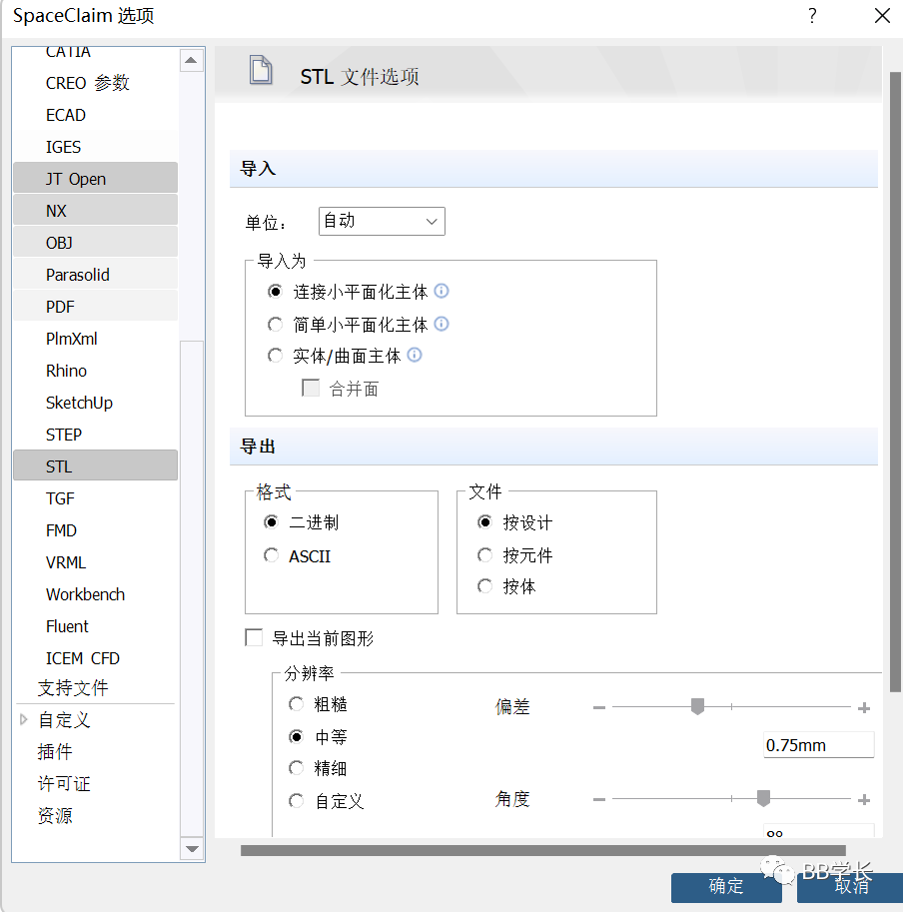Screen dimensions: 903x912
Task: Select the 精细 resolution option
Action: click(296, 768)
